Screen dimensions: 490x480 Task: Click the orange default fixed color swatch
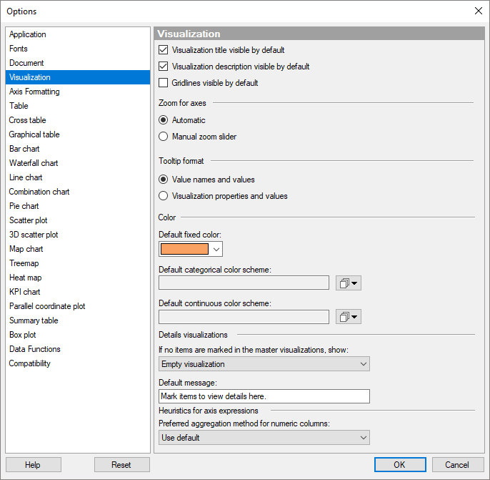184,249
